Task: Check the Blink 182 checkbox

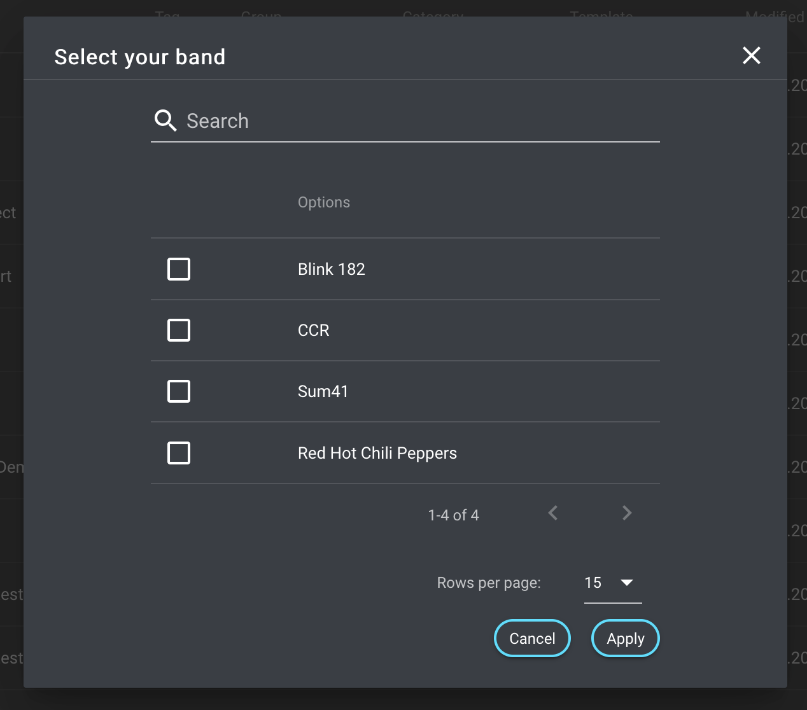Action: (179, 269)
